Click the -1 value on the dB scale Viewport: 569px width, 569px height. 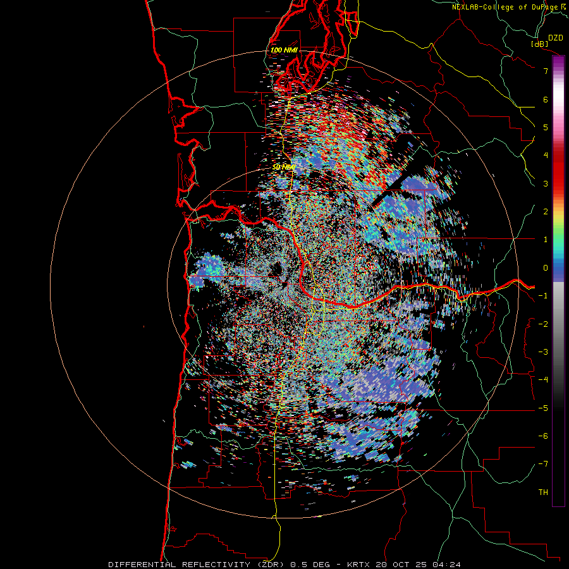(x=543, y=296)
